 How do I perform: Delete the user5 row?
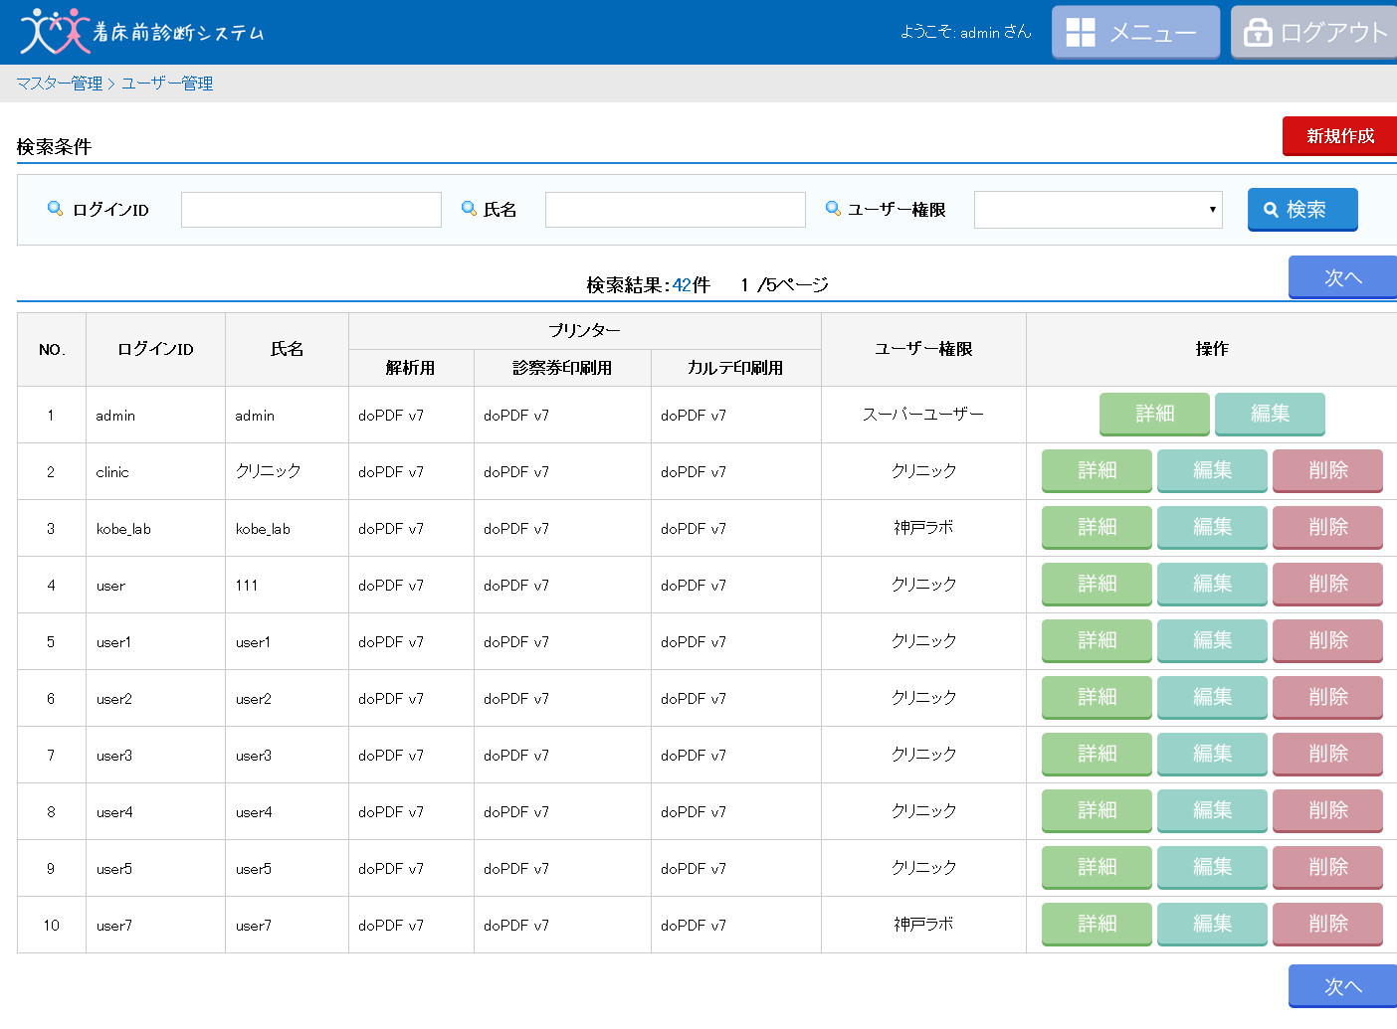point(1327,867)
